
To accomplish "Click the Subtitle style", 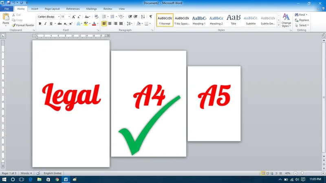I will (x=251, y=20).
